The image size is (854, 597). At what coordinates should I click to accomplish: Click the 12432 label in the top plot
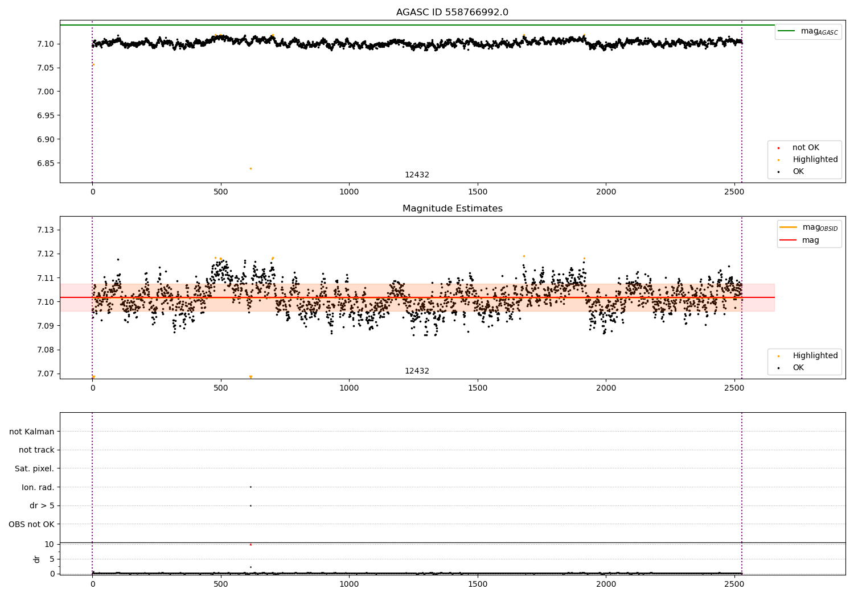coord(417,175)
